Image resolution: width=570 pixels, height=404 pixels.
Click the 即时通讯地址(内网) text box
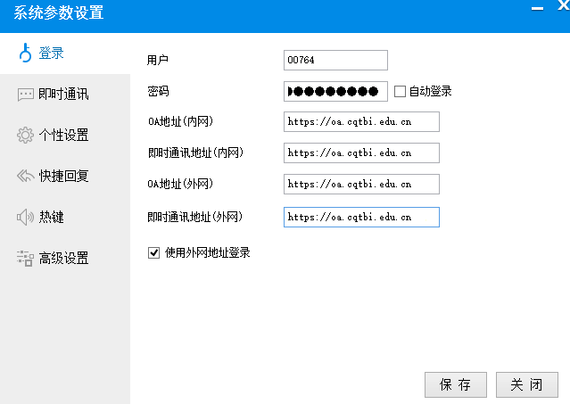click(x=361, y=153)
